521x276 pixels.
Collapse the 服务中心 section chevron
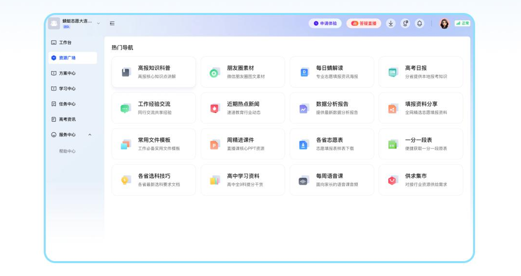[x=90, y=135]
